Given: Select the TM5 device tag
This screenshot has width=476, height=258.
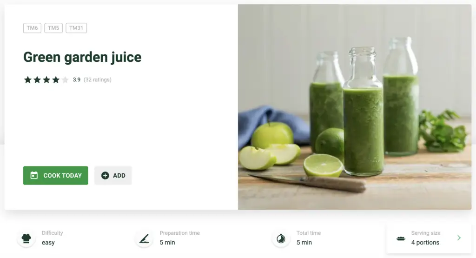Looking at the screenshot, I should (x=53, y=28).
